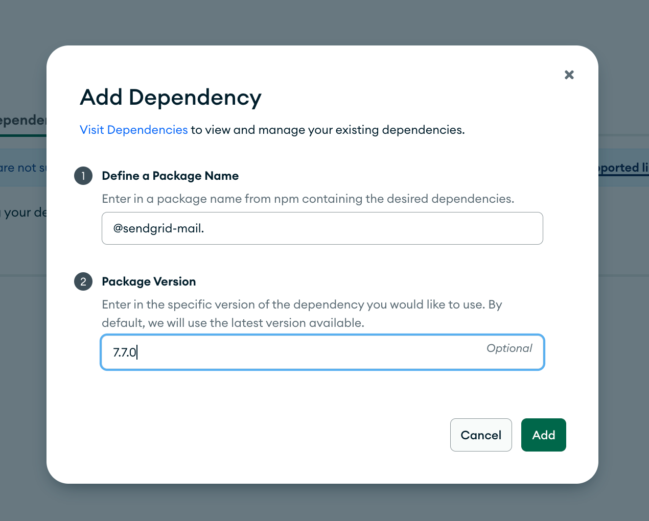The image size is (649, 521).
Task: Click the step 2 number badge
Action: 83,281
